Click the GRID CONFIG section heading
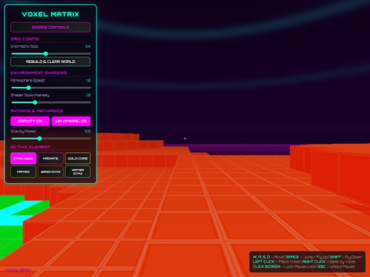The width and height of the screenshot is (370, 277). tap(25, 39)
